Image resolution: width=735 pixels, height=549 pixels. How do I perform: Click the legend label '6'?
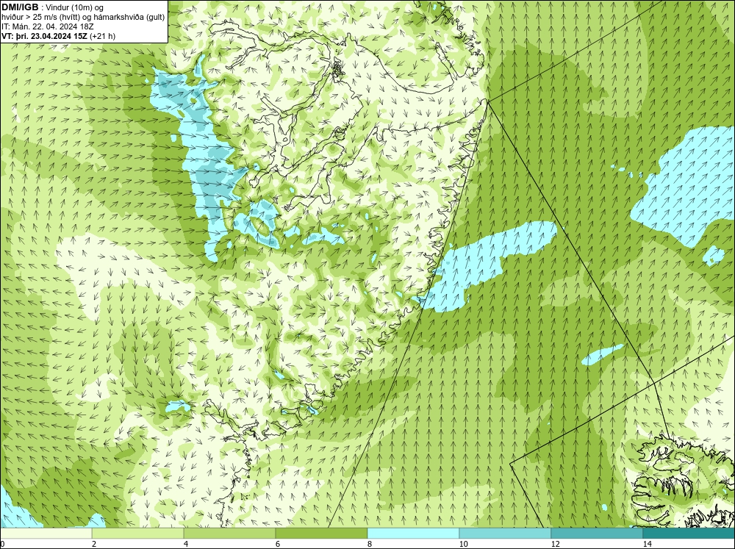pyautogui.click(x=278, y=544)
